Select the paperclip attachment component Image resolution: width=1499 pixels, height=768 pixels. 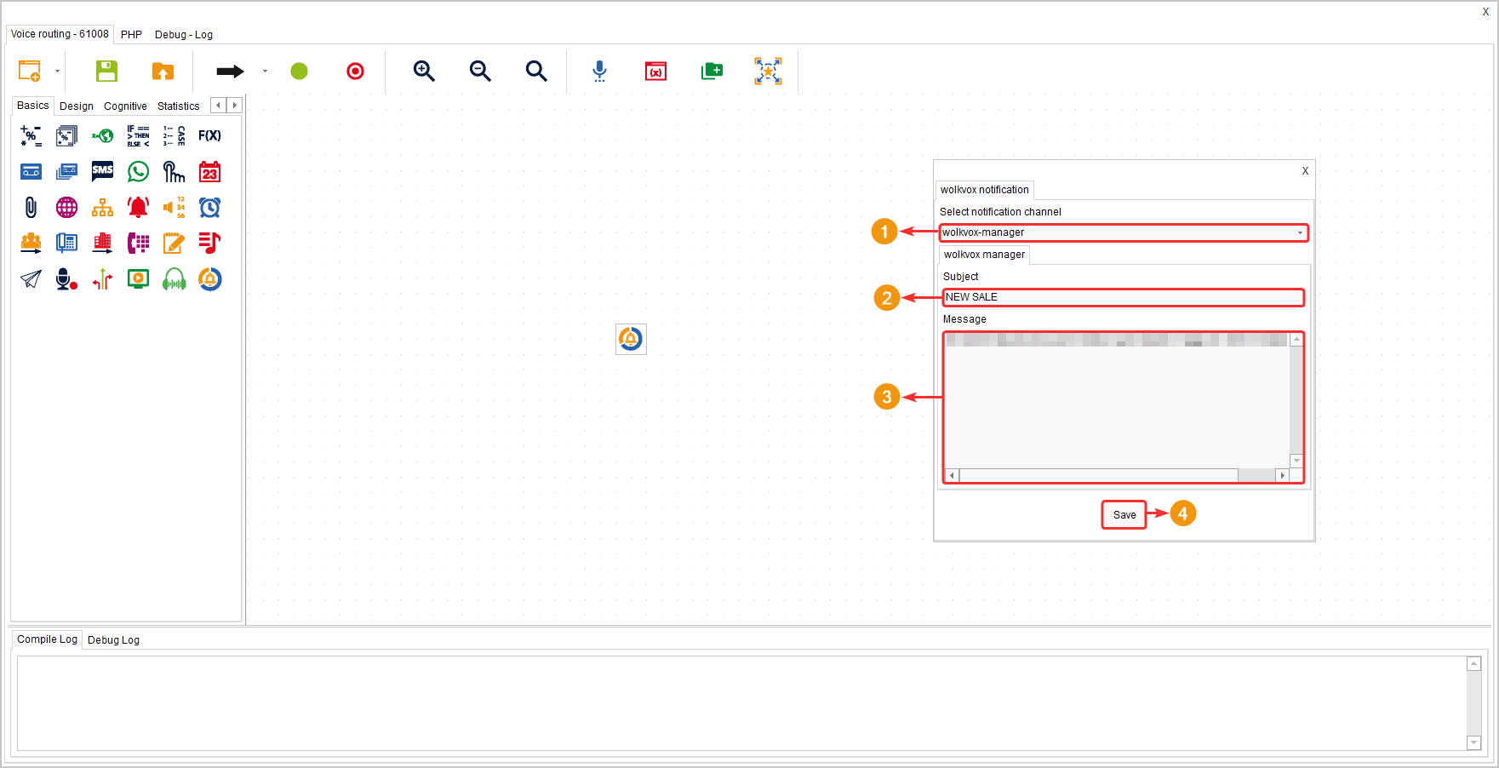click(x=31, y=207)
